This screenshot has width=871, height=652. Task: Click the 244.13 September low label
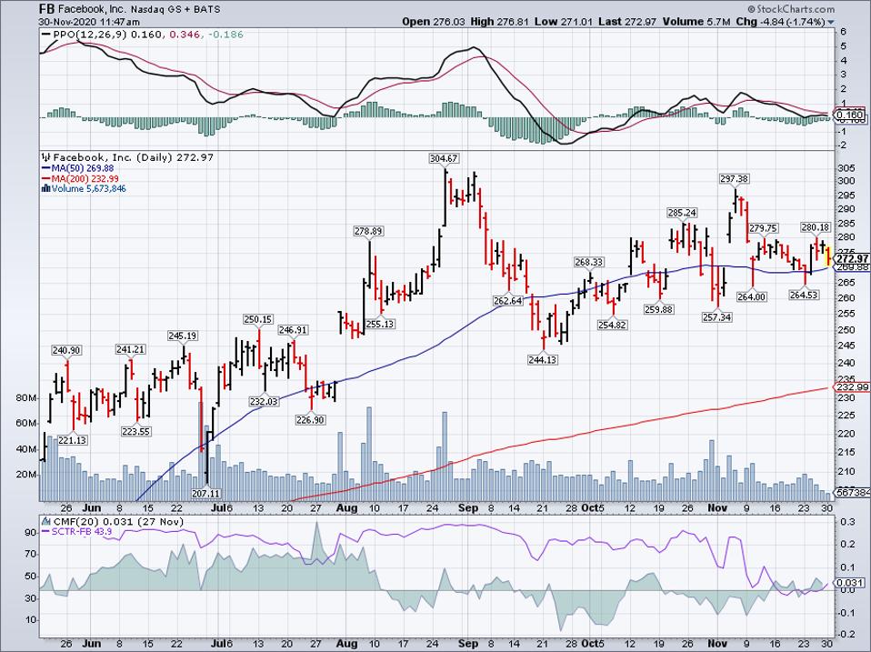click(x=542, y=360)
